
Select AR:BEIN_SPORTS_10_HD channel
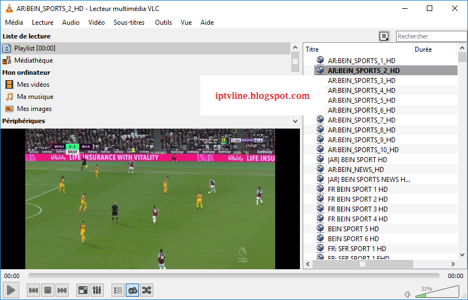pyautogui.click(x=363, y=150)
